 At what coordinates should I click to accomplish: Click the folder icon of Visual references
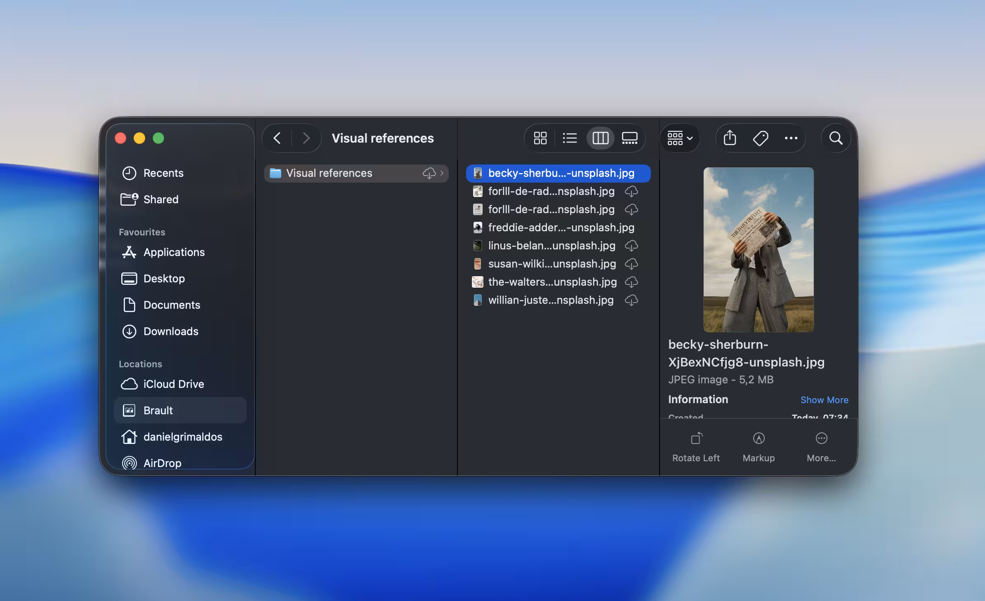[275, 173]
